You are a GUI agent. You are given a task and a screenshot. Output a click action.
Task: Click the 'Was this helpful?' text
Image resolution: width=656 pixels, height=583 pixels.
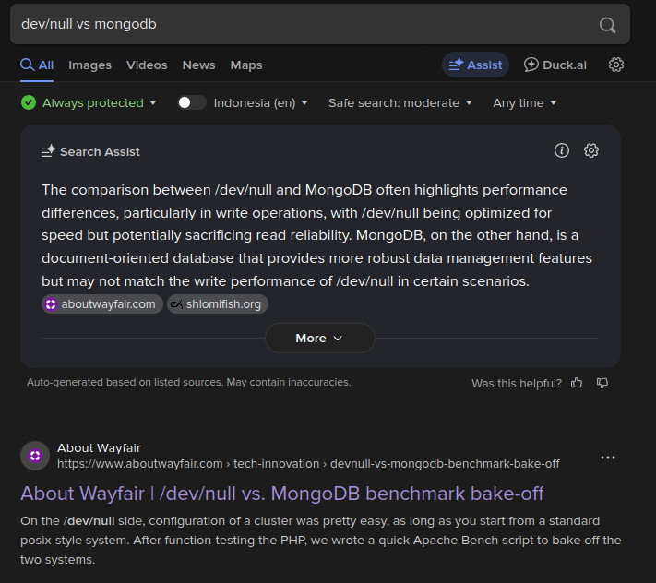click(x=517, y=384)
